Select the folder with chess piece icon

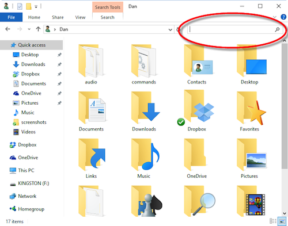[x=147, y=201]
